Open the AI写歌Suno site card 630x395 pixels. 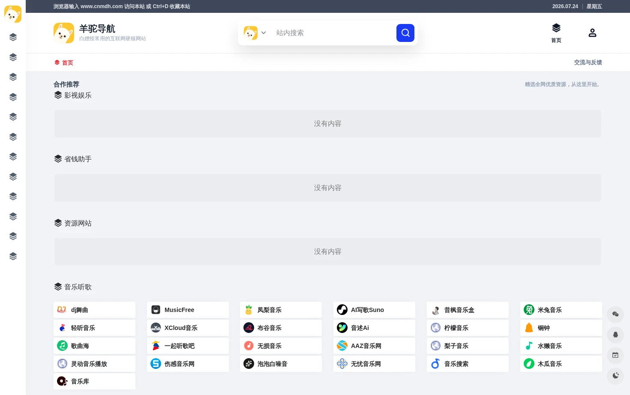tap(374, 310)
